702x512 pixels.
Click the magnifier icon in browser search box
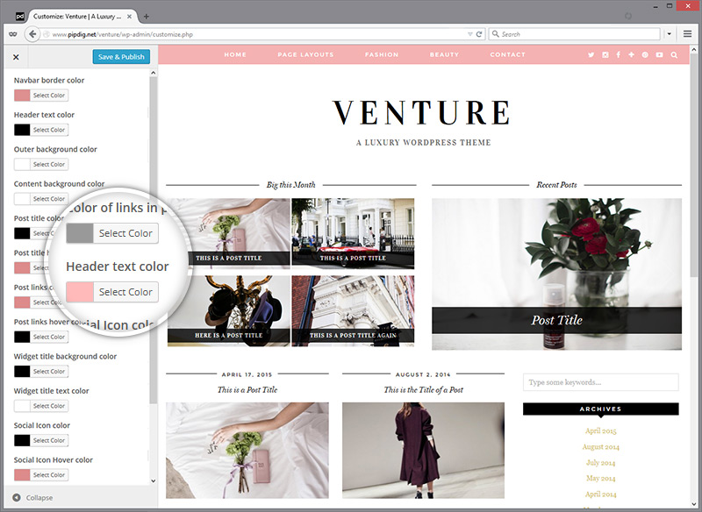(496, 34)
